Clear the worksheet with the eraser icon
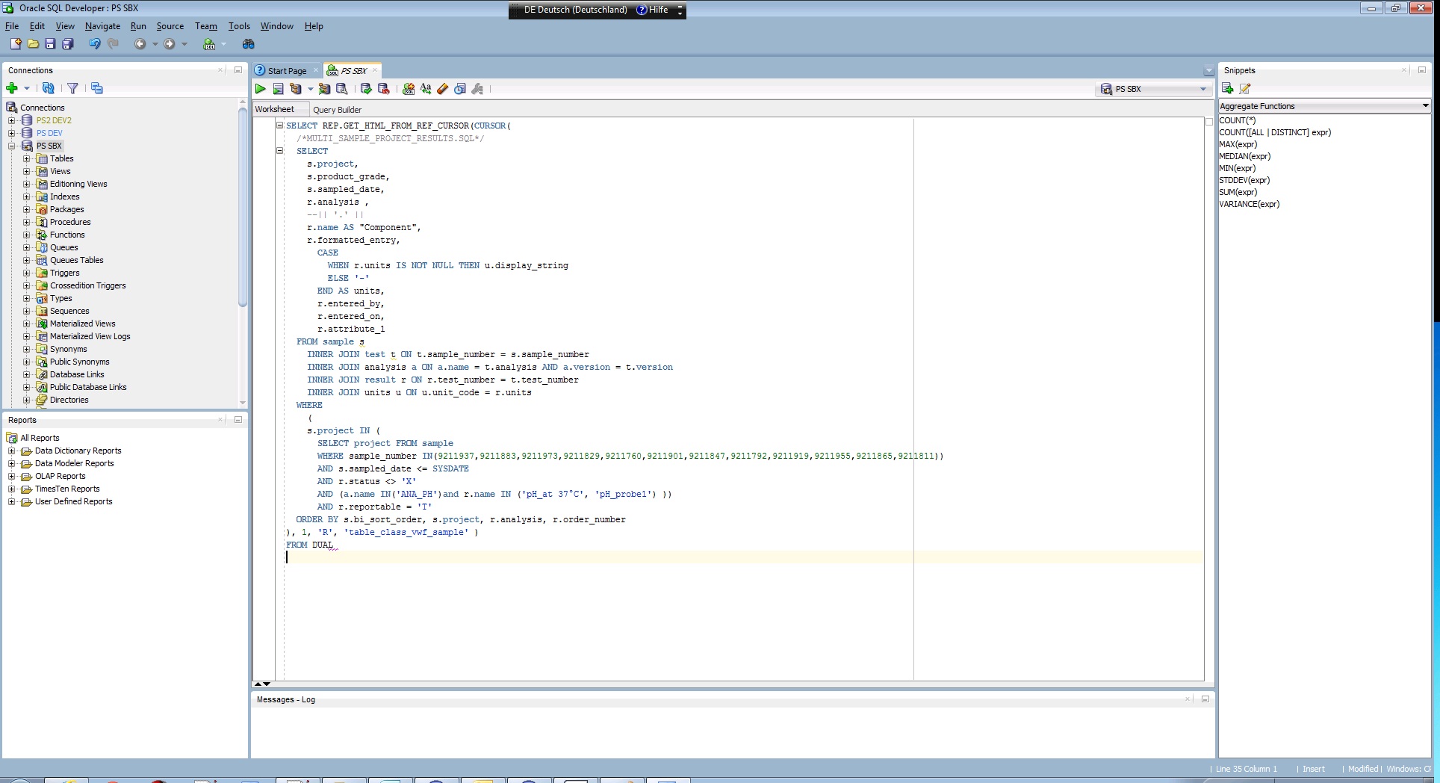 (443, 89)
